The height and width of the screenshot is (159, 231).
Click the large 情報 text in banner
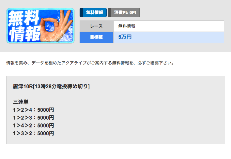tap(25, 34)
